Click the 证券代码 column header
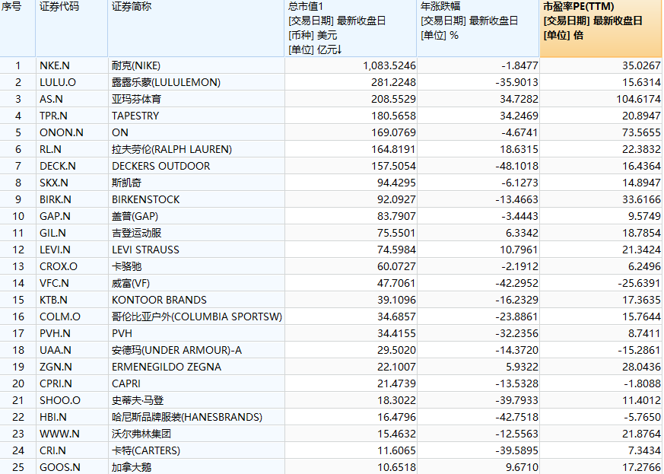Screen dimensions: 664x474 (x=72, y=28)
